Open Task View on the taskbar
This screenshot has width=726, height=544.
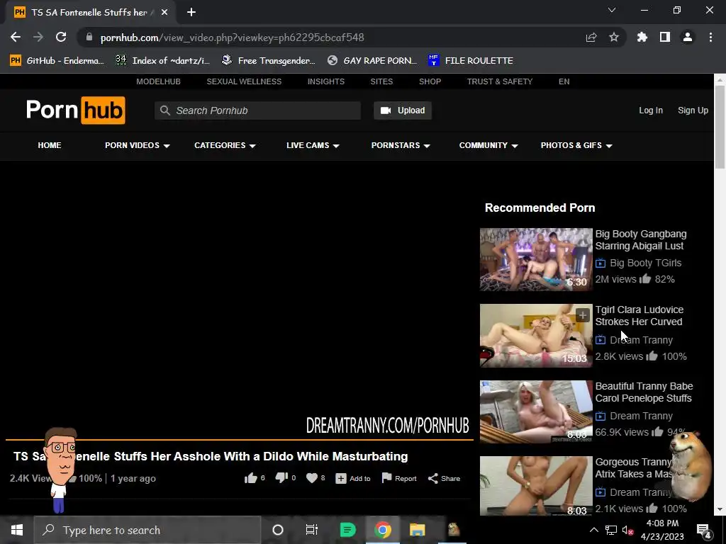pyautogui.click(x=312, y=530)
